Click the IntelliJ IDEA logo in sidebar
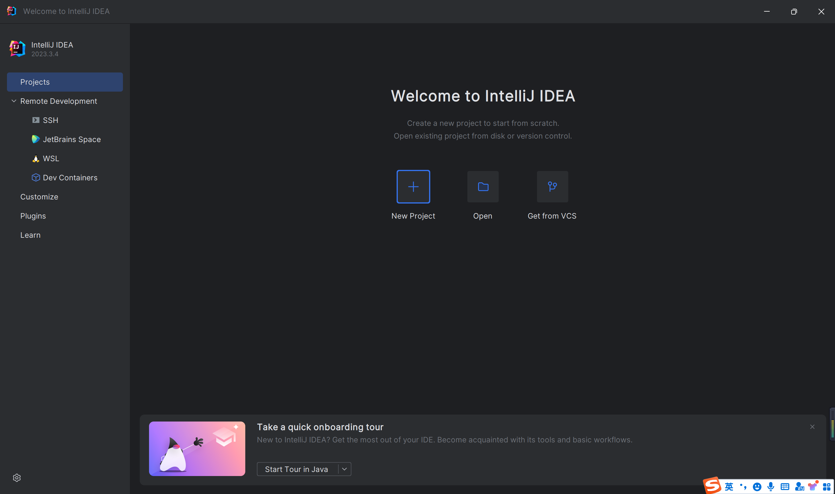This screenshot has height=494, width=835. (17, 49)
